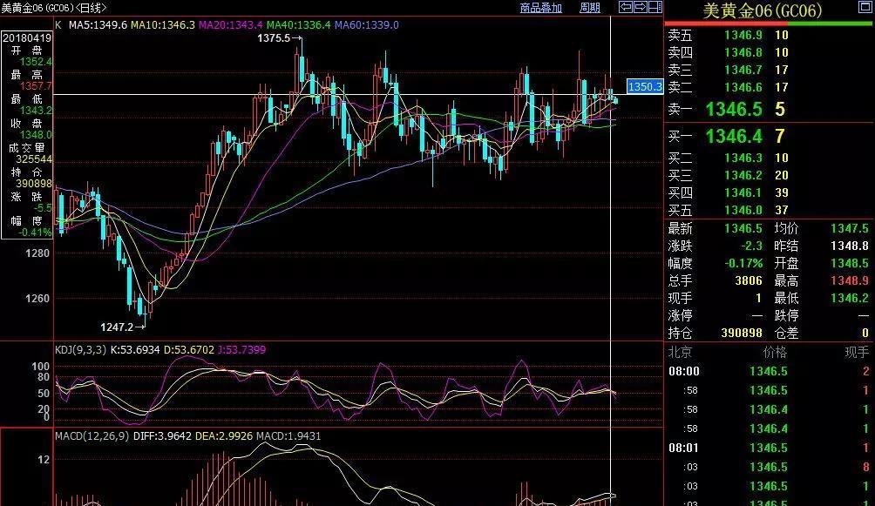The width and height of the screenshot is (875, 506).
Task: Click the KDJ(9,3,3) indicator title
Action: click(x=80, y=350)
